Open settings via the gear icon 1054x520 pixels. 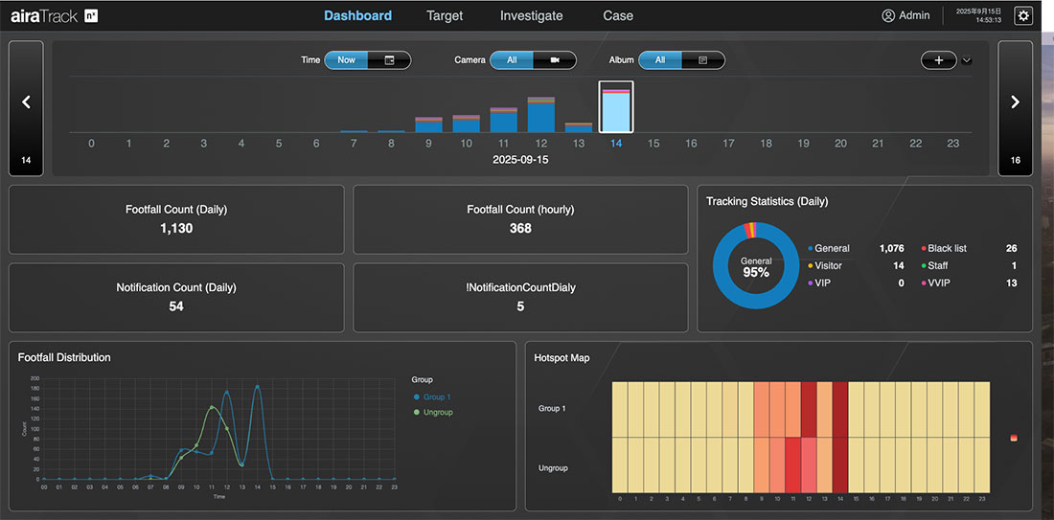[1023, 15]
